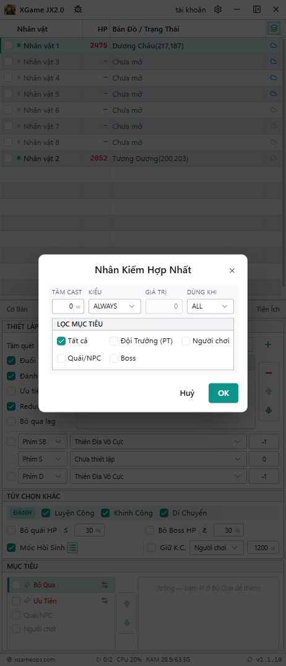Open skill dropdown in the Phím SB row
Image resolution: width=286 pixels, height=666 pixels.
coord(158,442)
